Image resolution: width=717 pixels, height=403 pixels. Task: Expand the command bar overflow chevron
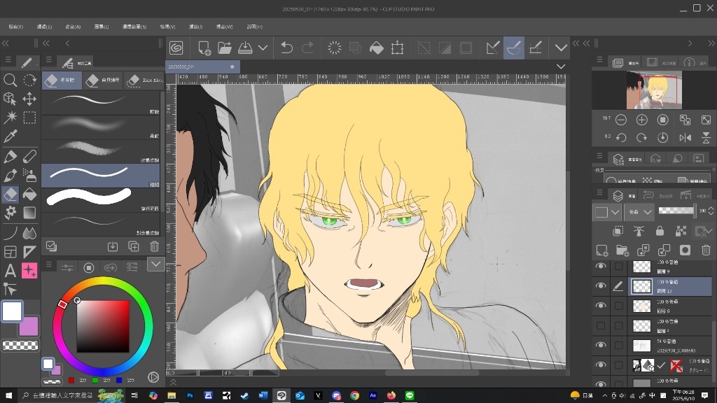561,48
